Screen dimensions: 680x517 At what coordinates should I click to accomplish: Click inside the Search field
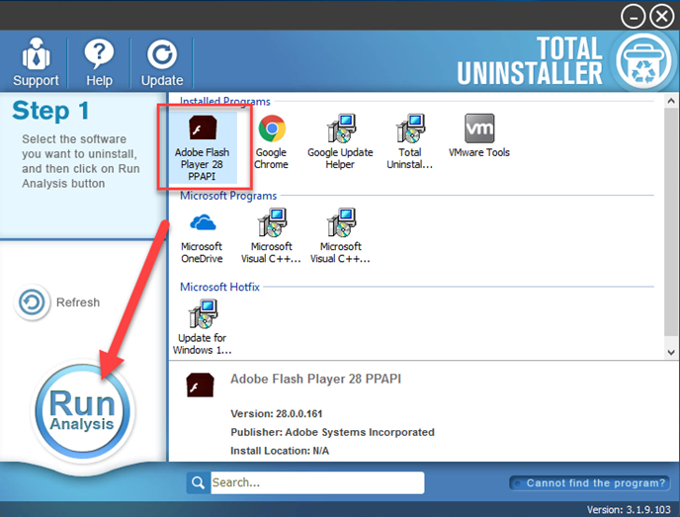click(317, 482)
